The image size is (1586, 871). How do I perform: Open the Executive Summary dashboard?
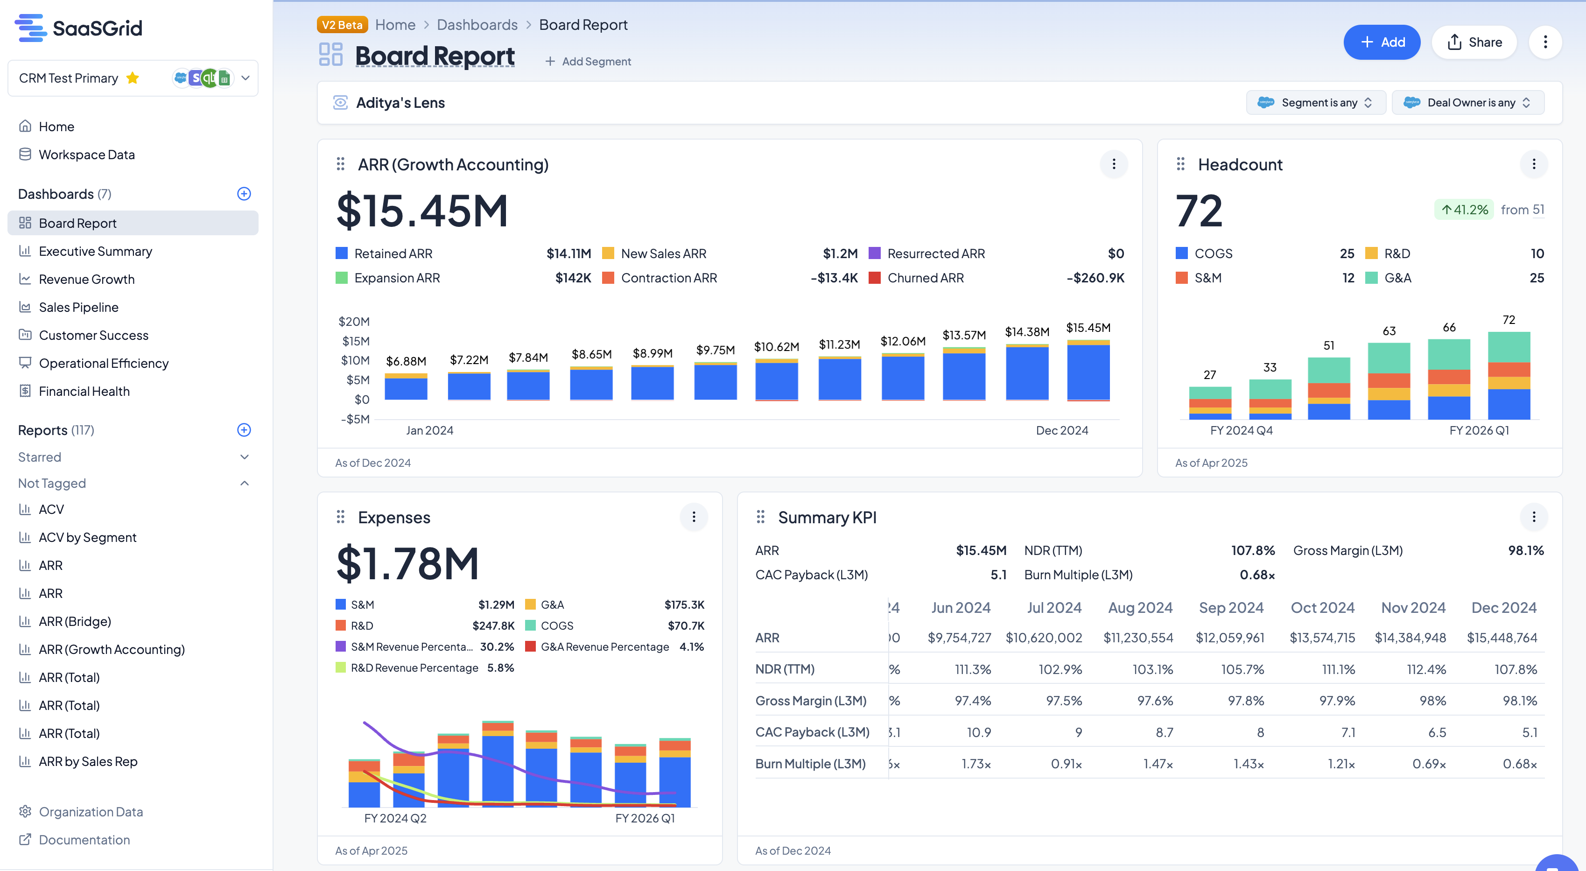pyautogui.click(x=95, y=251)
